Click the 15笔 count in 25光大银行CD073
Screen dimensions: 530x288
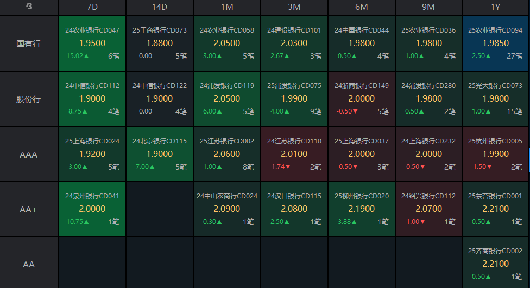514,111
